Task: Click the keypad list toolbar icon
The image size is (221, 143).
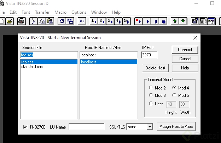Action: click(203, 21)
